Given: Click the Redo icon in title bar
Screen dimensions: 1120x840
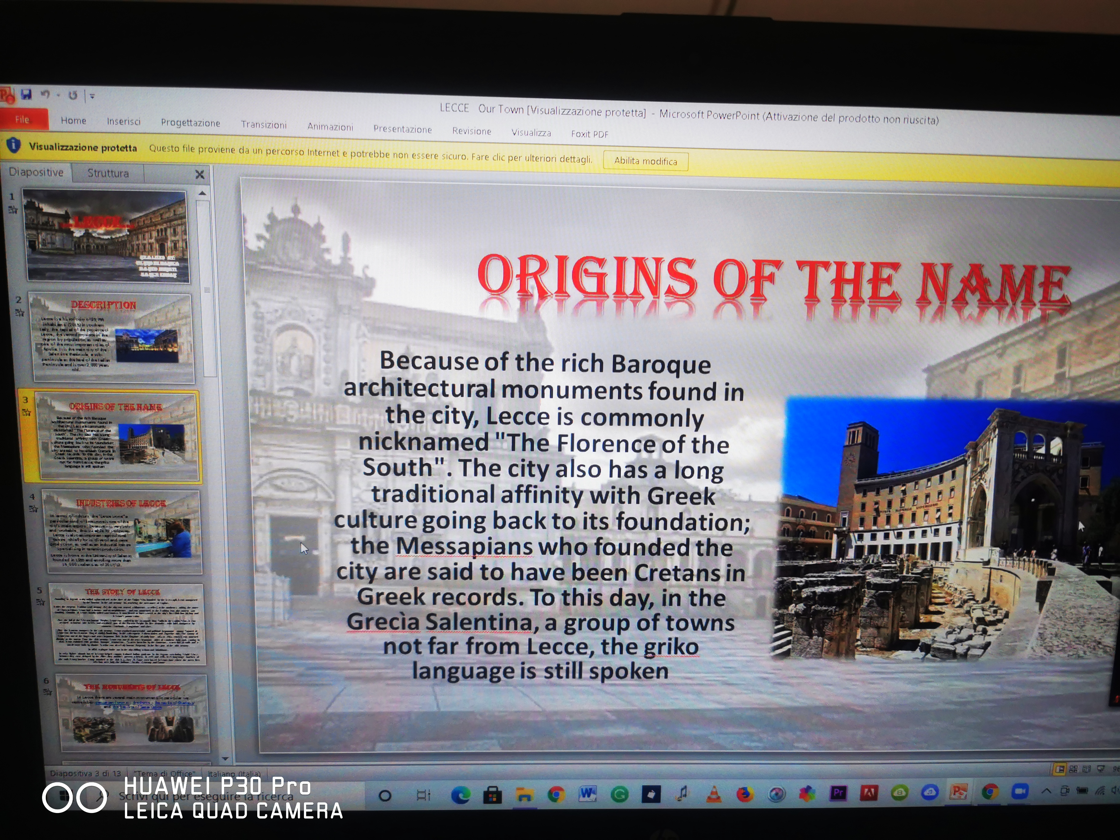Looking at the screenshot, I should [x=73, y=95].
